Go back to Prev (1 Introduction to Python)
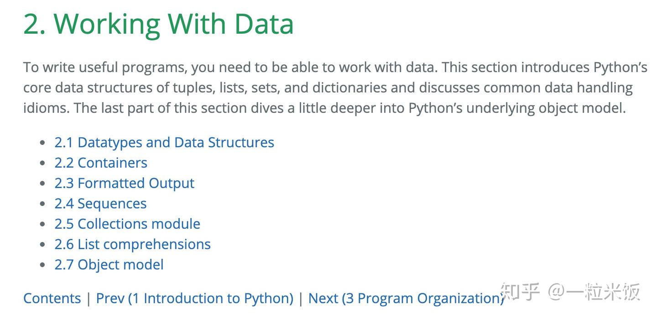 click(x=195, y=298)
